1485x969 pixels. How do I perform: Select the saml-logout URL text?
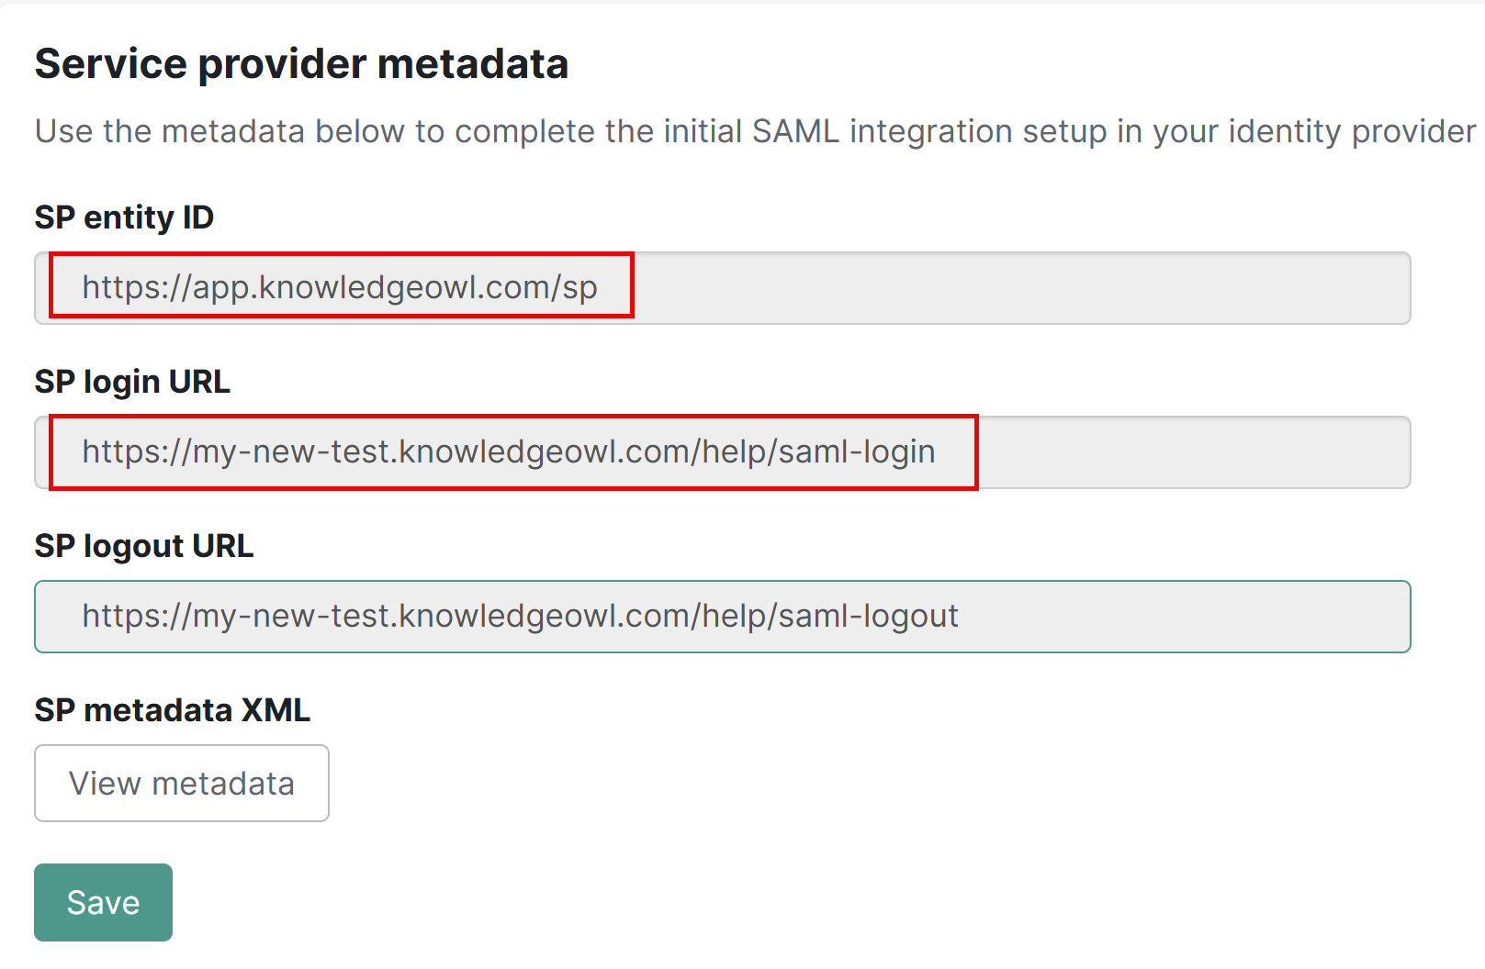pyautogui.click(x=520, y=616)
